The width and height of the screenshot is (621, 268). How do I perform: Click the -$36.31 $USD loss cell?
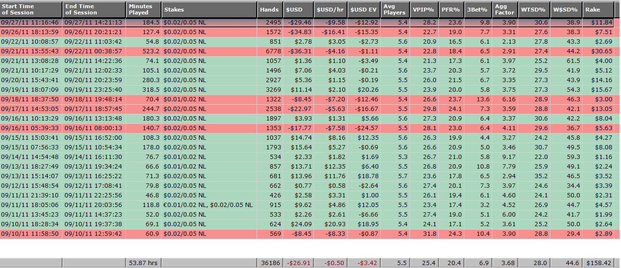click(x=298, y=51)
